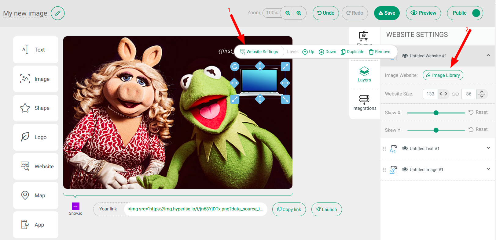The width and height of the screenshot is (496, 240).
Task: Expand the Untitled Image #1 layer
Action: [x=488, y=169]
